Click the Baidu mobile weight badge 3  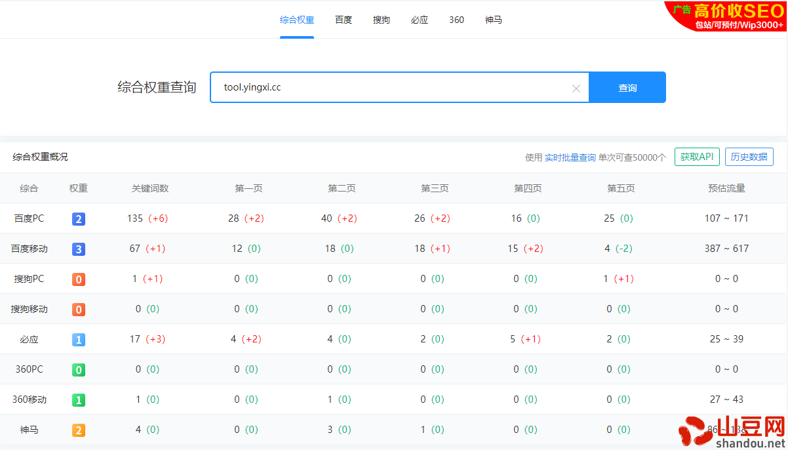79,249
